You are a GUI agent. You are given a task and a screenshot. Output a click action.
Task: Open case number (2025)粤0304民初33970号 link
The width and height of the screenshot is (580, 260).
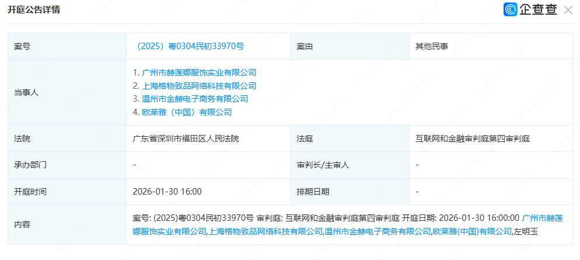(190, 46)
